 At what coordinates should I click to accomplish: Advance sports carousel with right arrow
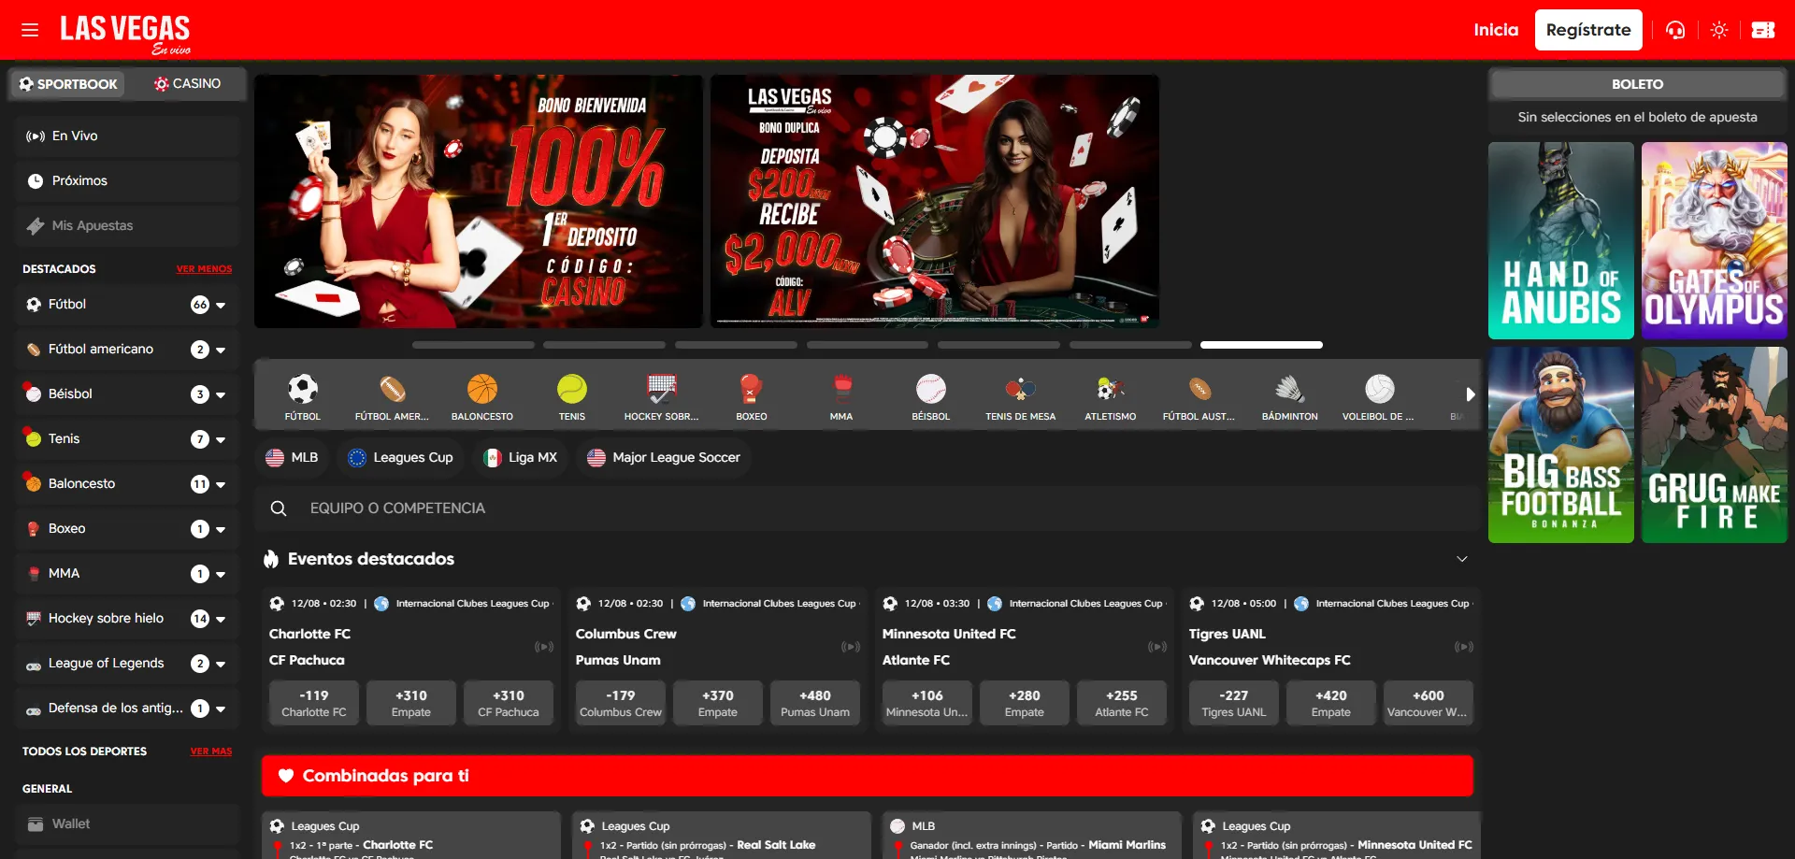(1470, 394)
